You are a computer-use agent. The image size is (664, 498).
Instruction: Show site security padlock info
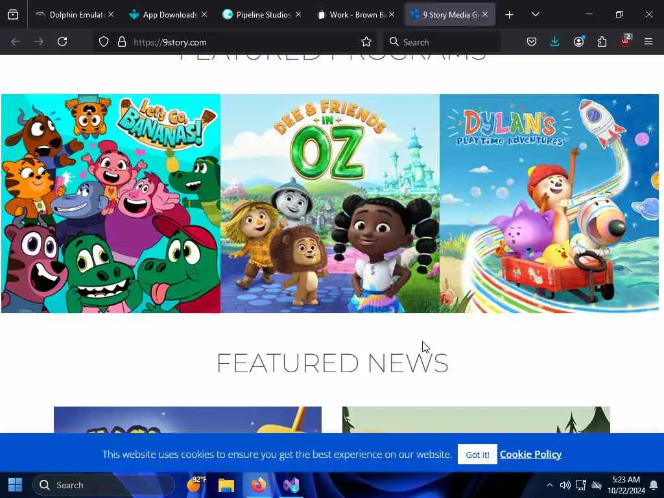pyautogui.click(x=122, y=41)
